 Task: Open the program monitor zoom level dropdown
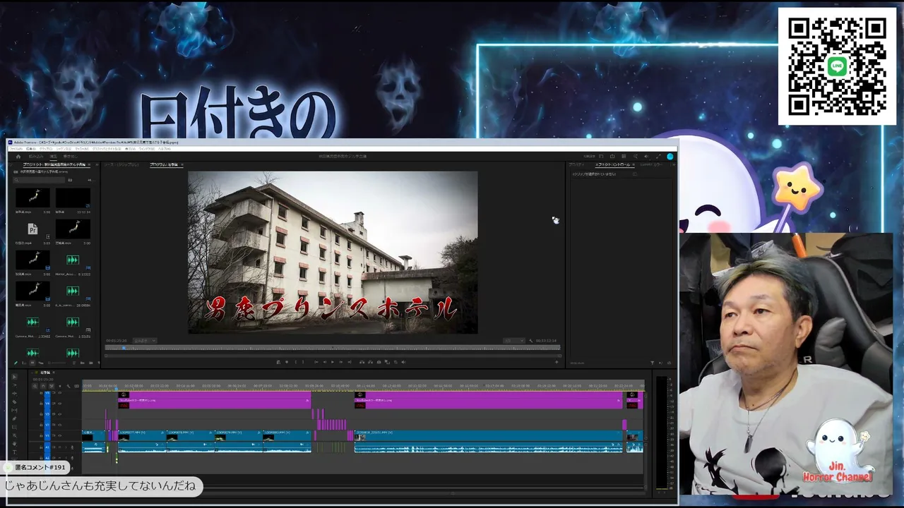coord(144,341)
